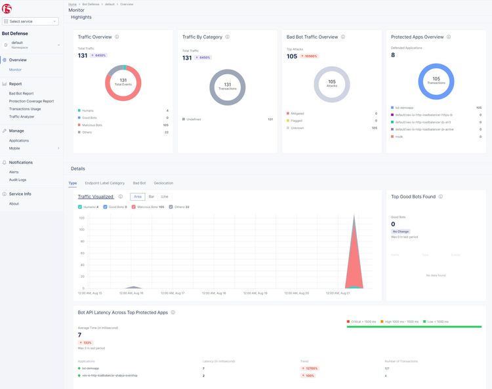Open the Endpoint Label Category tab
Screen dimensions: 492x389
(105, 183)
